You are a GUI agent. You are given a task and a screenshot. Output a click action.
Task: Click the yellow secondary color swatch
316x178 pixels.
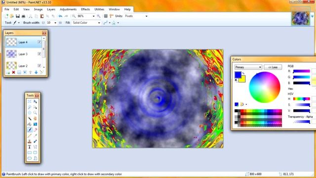(242, 80)
